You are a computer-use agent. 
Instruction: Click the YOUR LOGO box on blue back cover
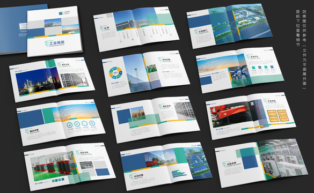(23, 27)
